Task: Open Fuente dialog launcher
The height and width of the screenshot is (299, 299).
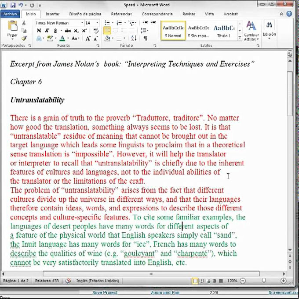Action: click(x=98, y=46)
